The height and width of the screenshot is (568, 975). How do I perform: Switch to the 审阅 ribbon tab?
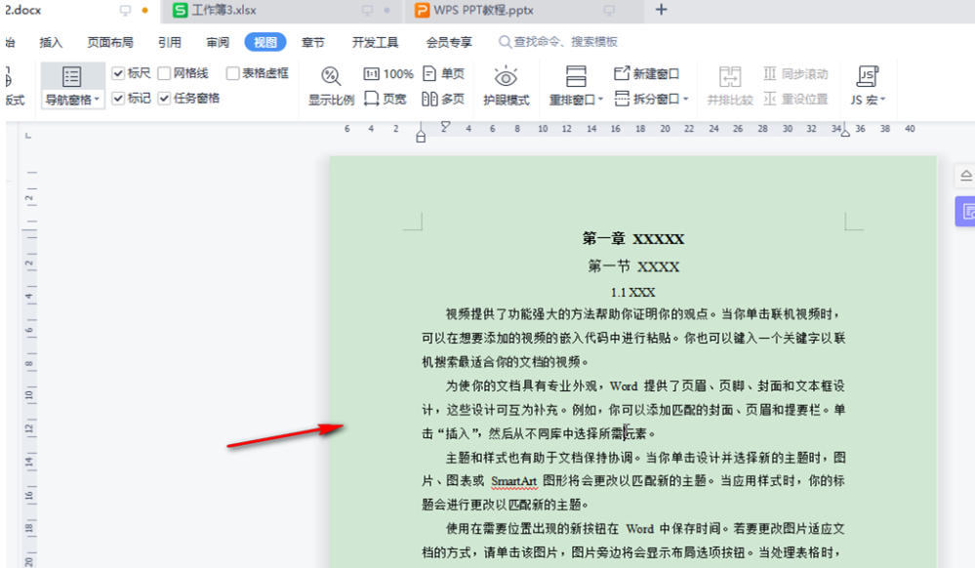click(217, 42)
